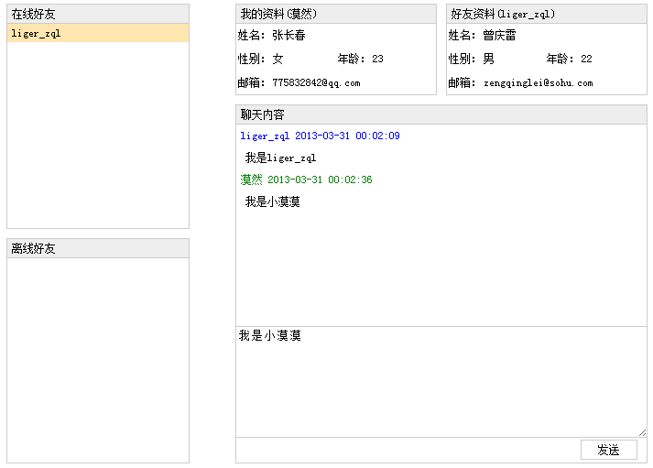Click friend's name 曾庆雷 in profile
This screenshot has width=653, height=468.
pos(499,36)
